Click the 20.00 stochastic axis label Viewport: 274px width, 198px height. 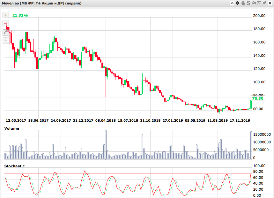coord(258,189)
